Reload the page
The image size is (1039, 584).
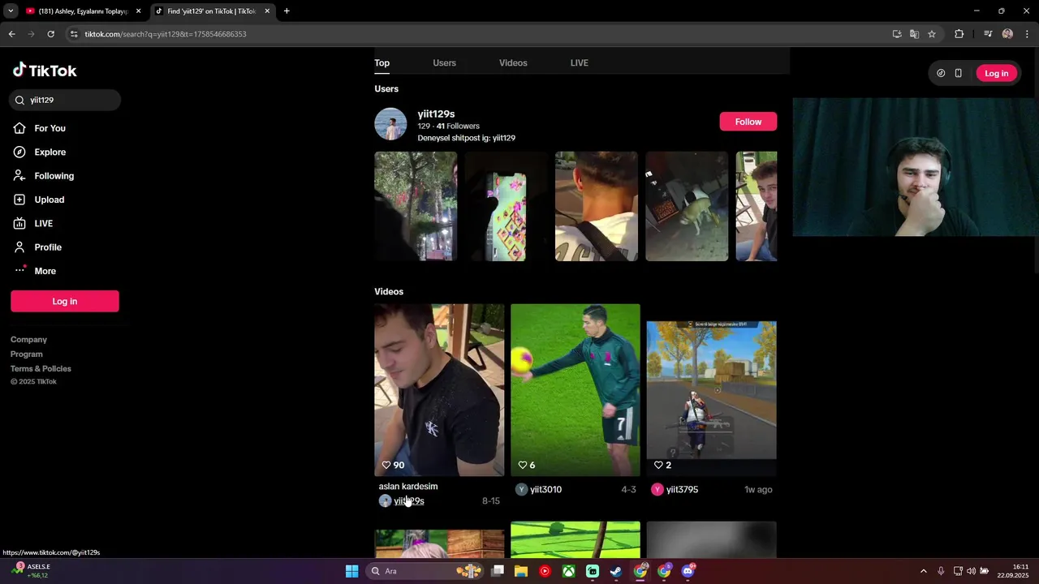coord(50,34)
